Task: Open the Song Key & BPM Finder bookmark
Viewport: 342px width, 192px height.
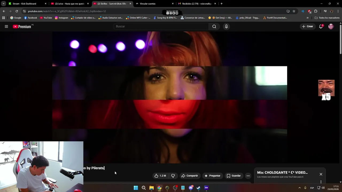Action: (165, 18)
